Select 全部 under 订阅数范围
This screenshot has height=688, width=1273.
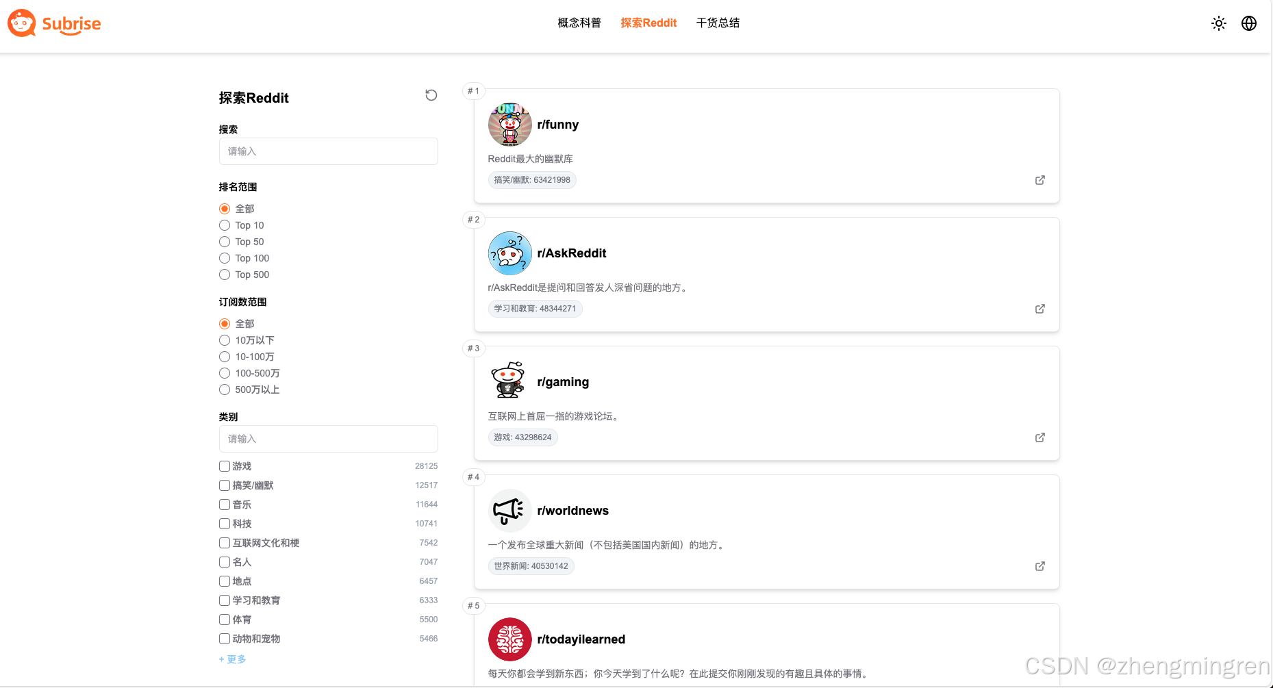tap(225, 324)
